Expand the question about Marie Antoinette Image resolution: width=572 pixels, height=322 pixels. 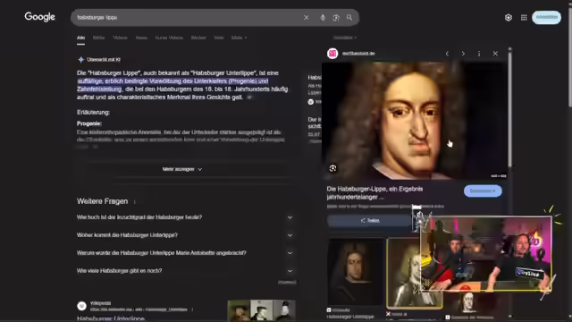(186, 252)
